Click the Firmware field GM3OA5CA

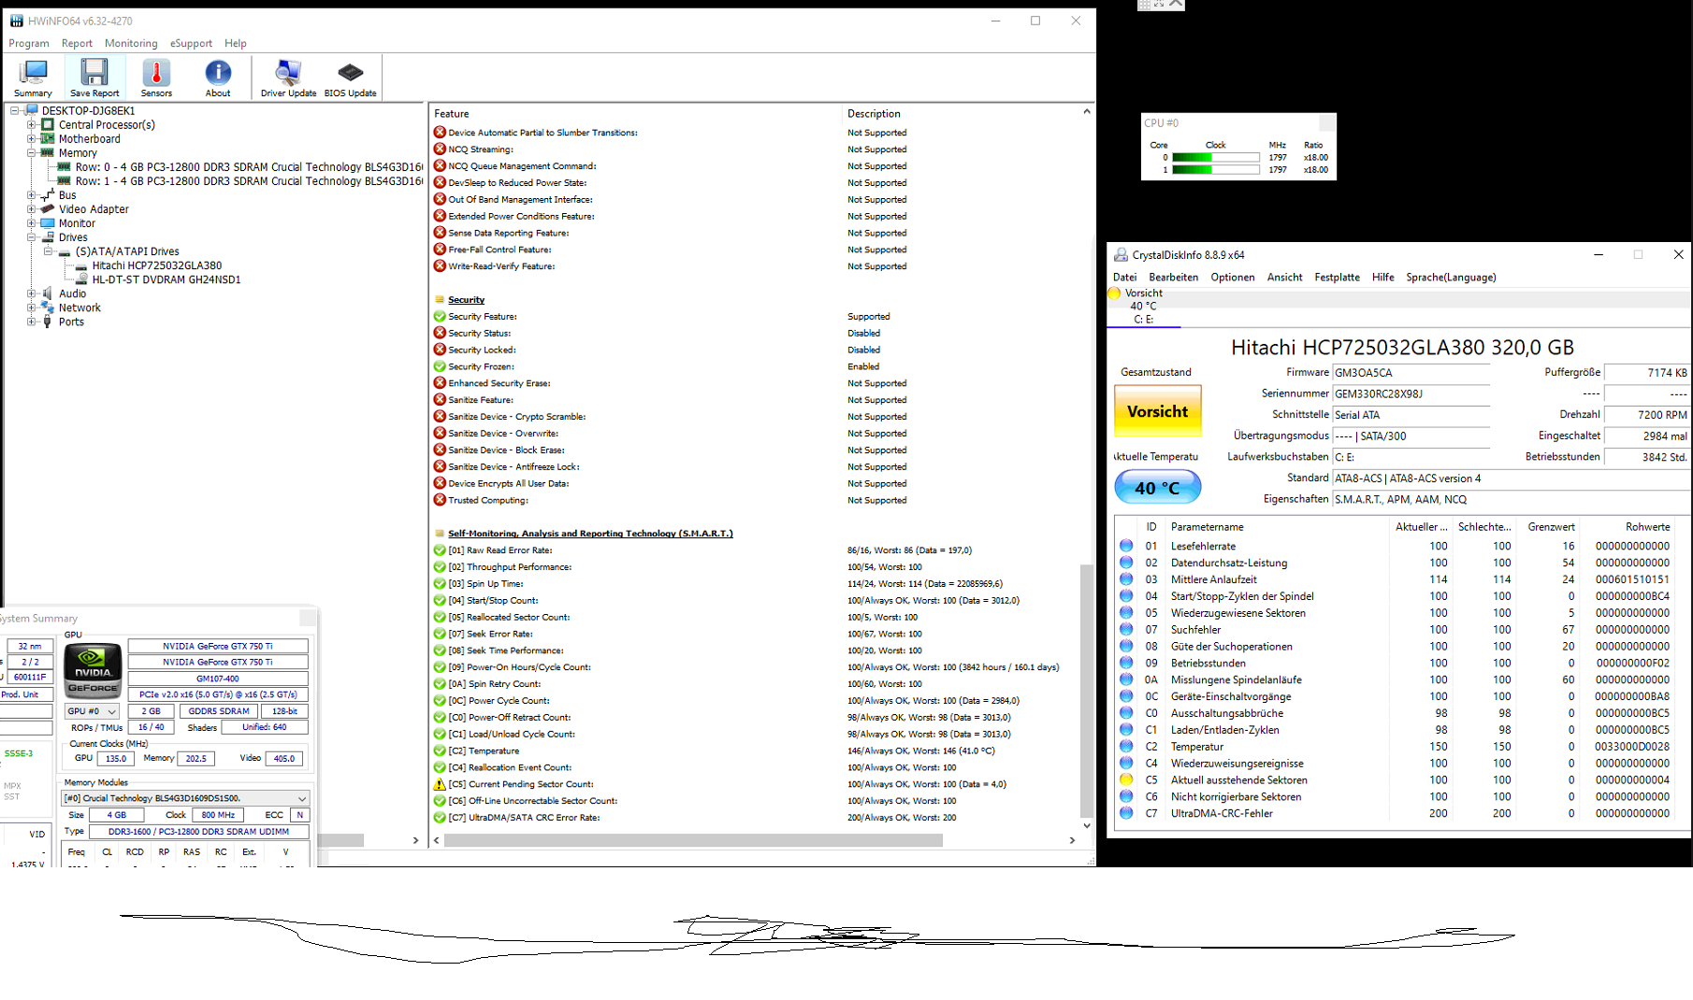click(1411, 373)
